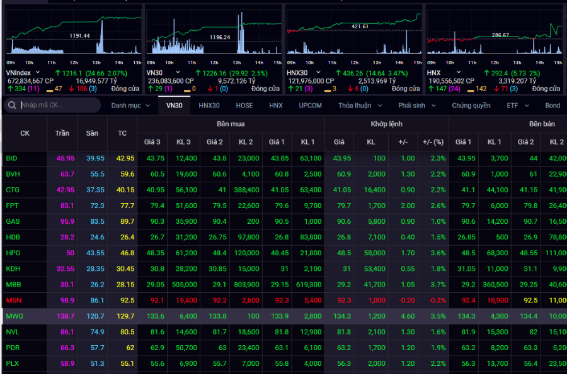This screenshot has height=374, width=567.
Task: Select the VN30 tab
Action: [x=174, y=106]
